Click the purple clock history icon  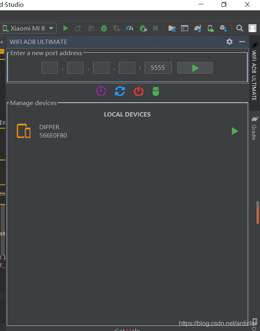pos(101,91)
